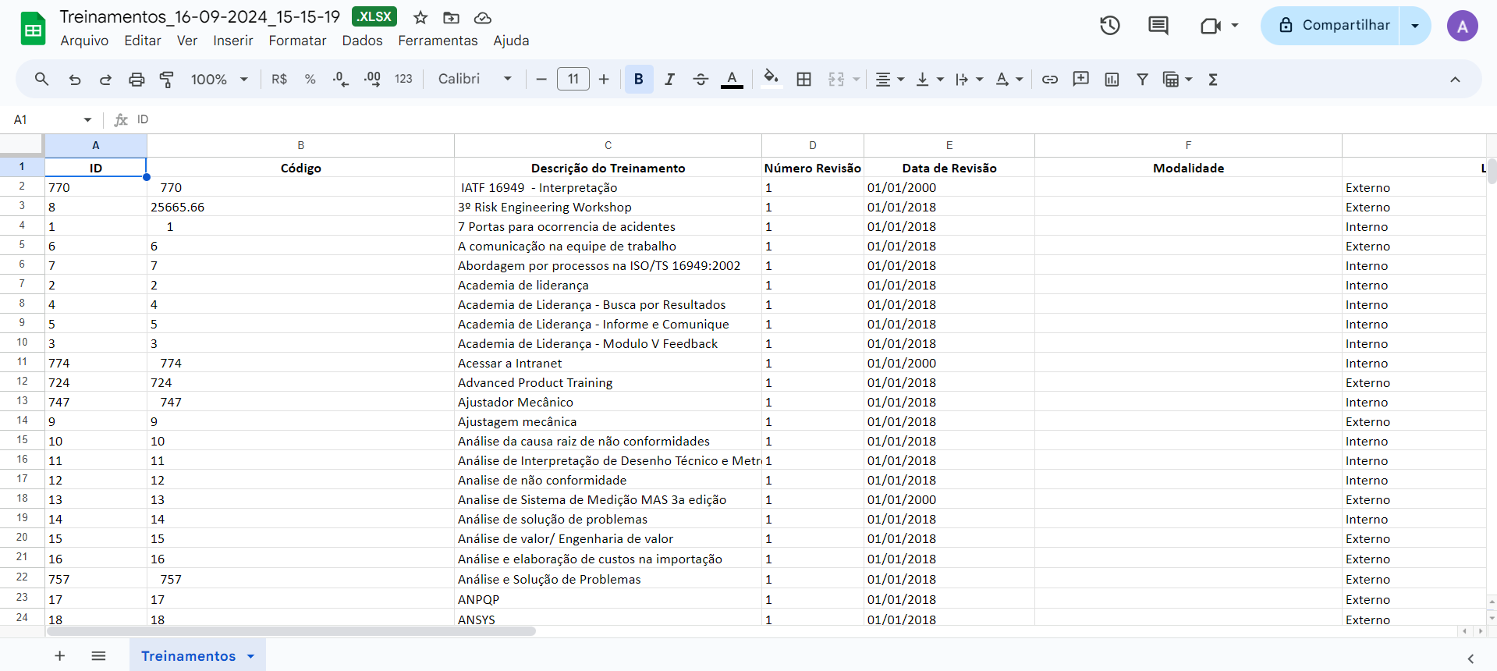Viewport: 1497px width, 671px height.
Task: Open vertical align dropdown
Action: point(929,79)
